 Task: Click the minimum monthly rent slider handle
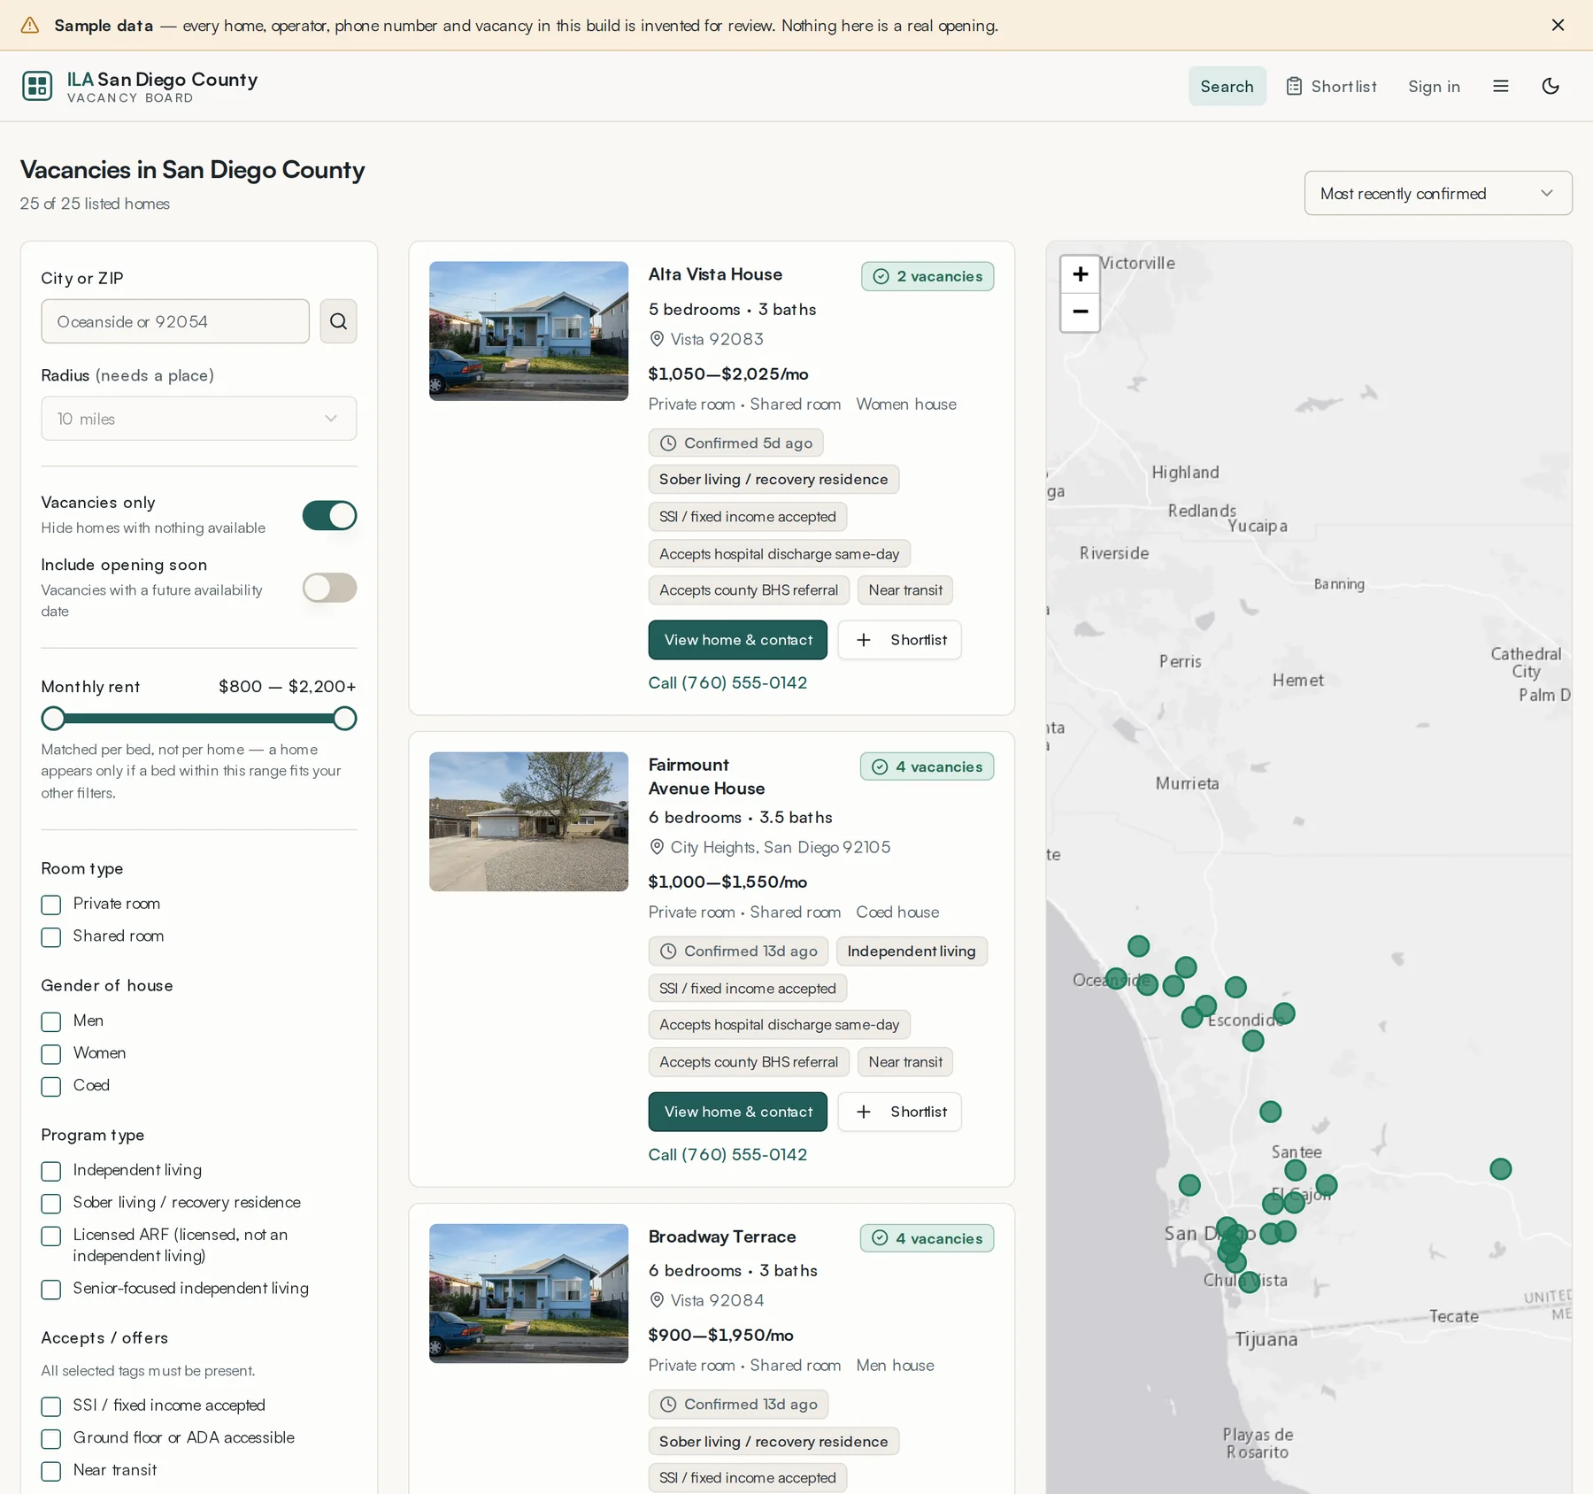pyautogui.click(x=53, y=718)
